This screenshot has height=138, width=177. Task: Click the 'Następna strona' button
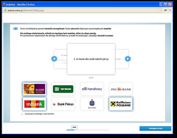coord(155,128)
